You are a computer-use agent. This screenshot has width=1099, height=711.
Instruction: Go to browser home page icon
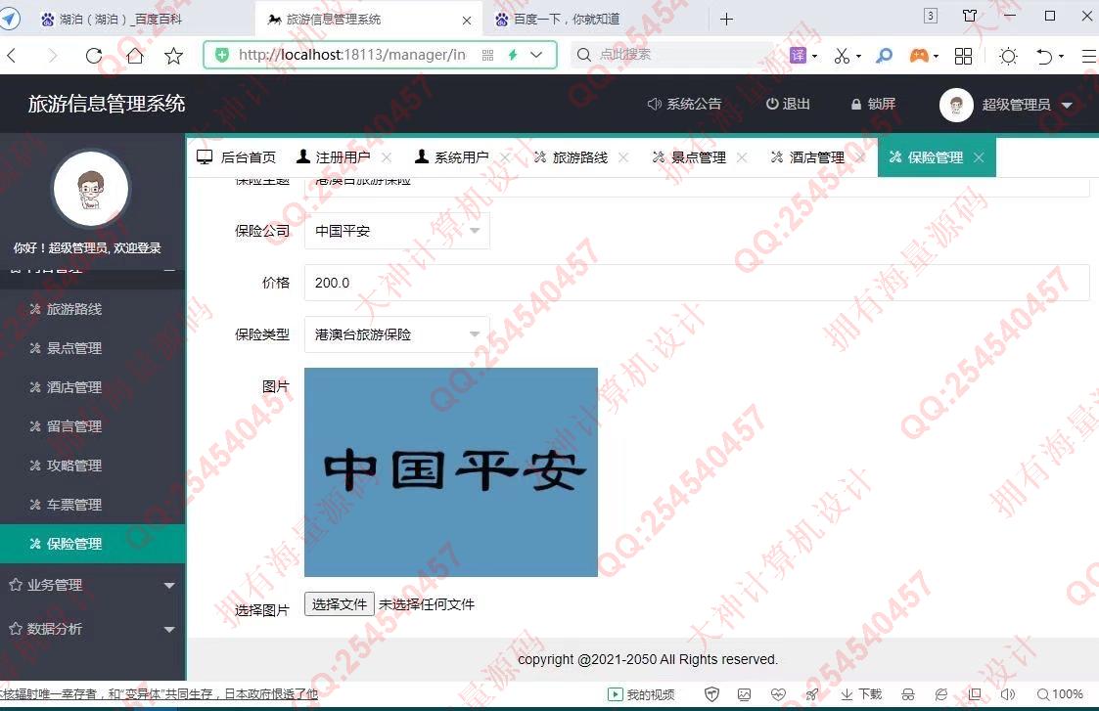(x=135, y=56)
